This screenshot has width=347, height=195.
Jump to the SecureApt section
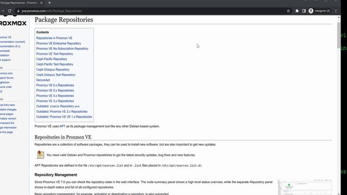(43, 80)
